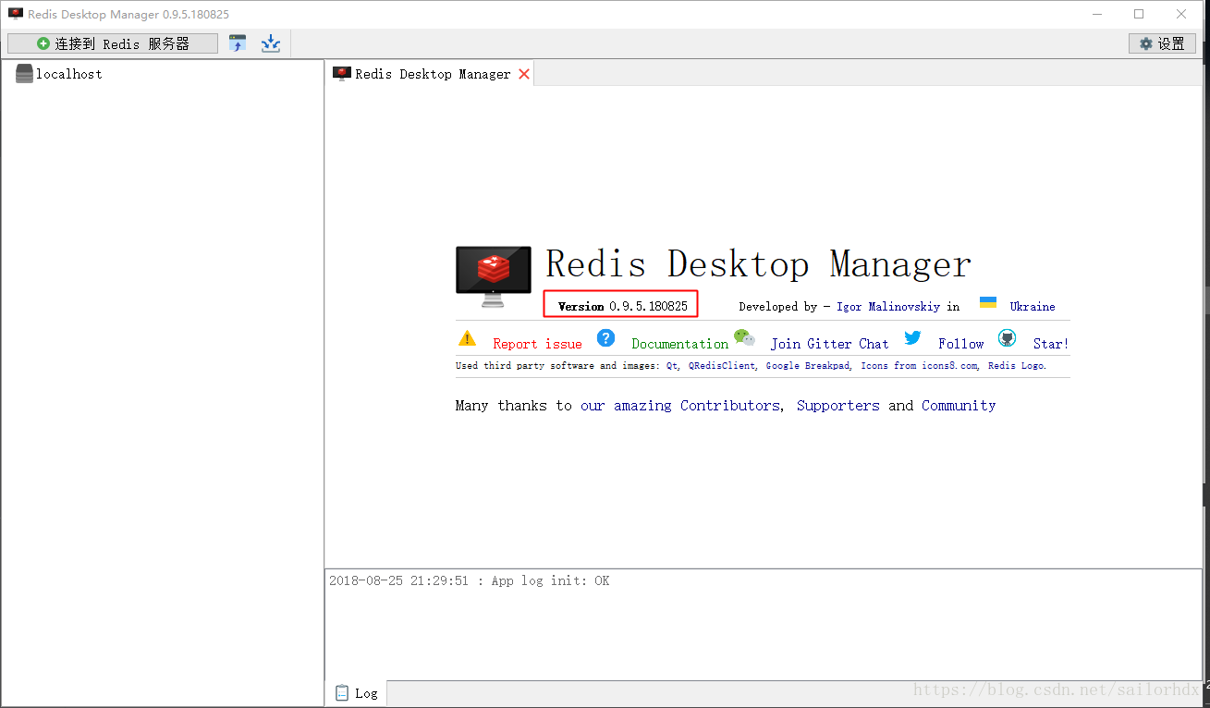
Task: Open the Qt third party link
Action: [x=673, y=366]
